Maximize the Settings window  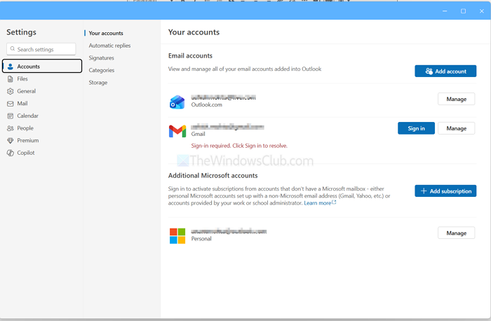coord(463,11)
